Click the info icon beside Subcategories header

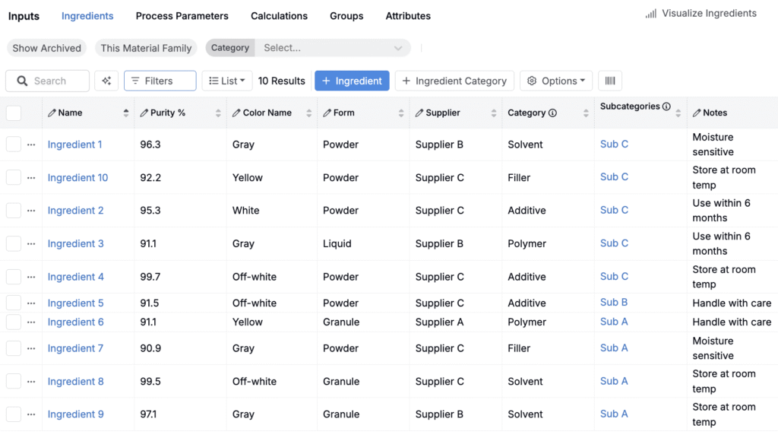click(x=666, y=106)
